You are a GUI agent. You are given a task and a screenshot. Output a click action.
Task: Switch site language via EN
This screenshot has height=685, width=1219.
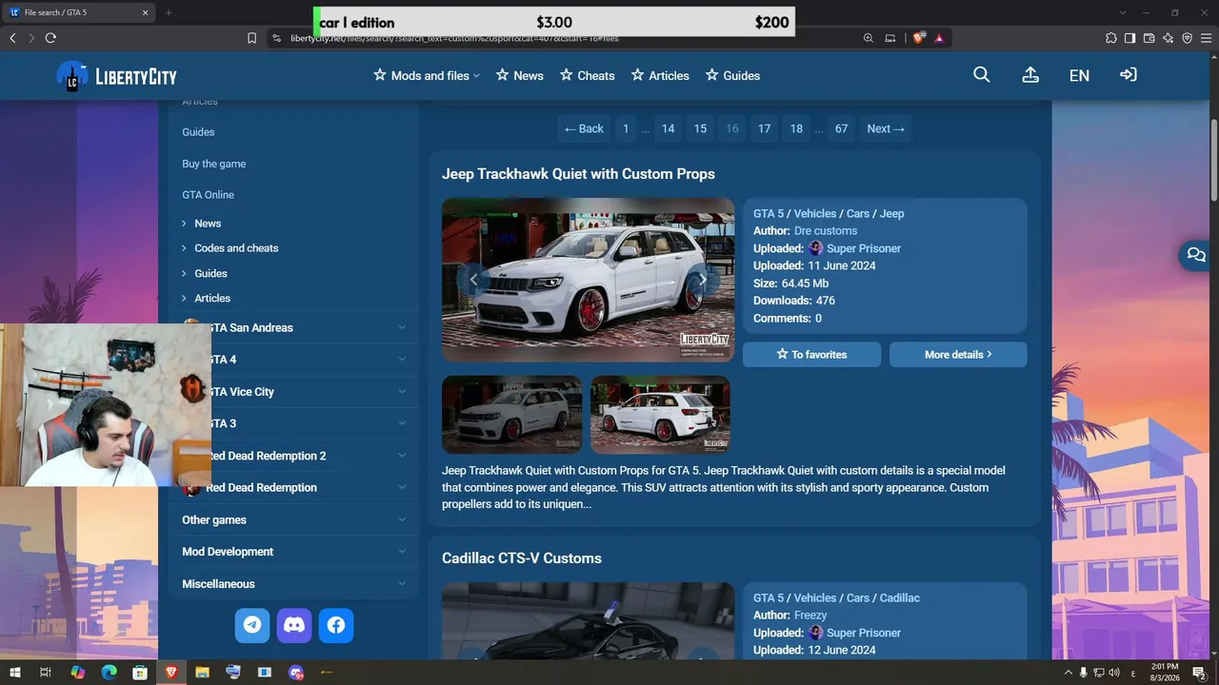(1079, 75)
